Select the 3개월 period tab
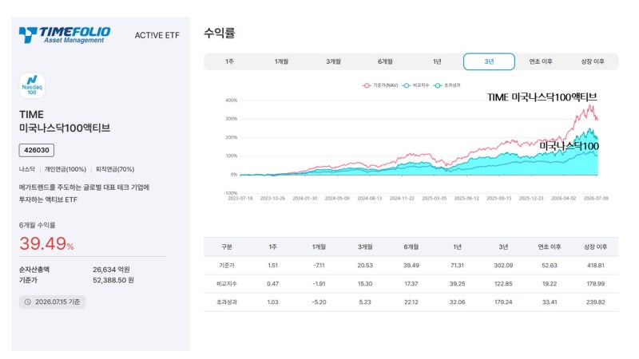 [x=333, y=61]
